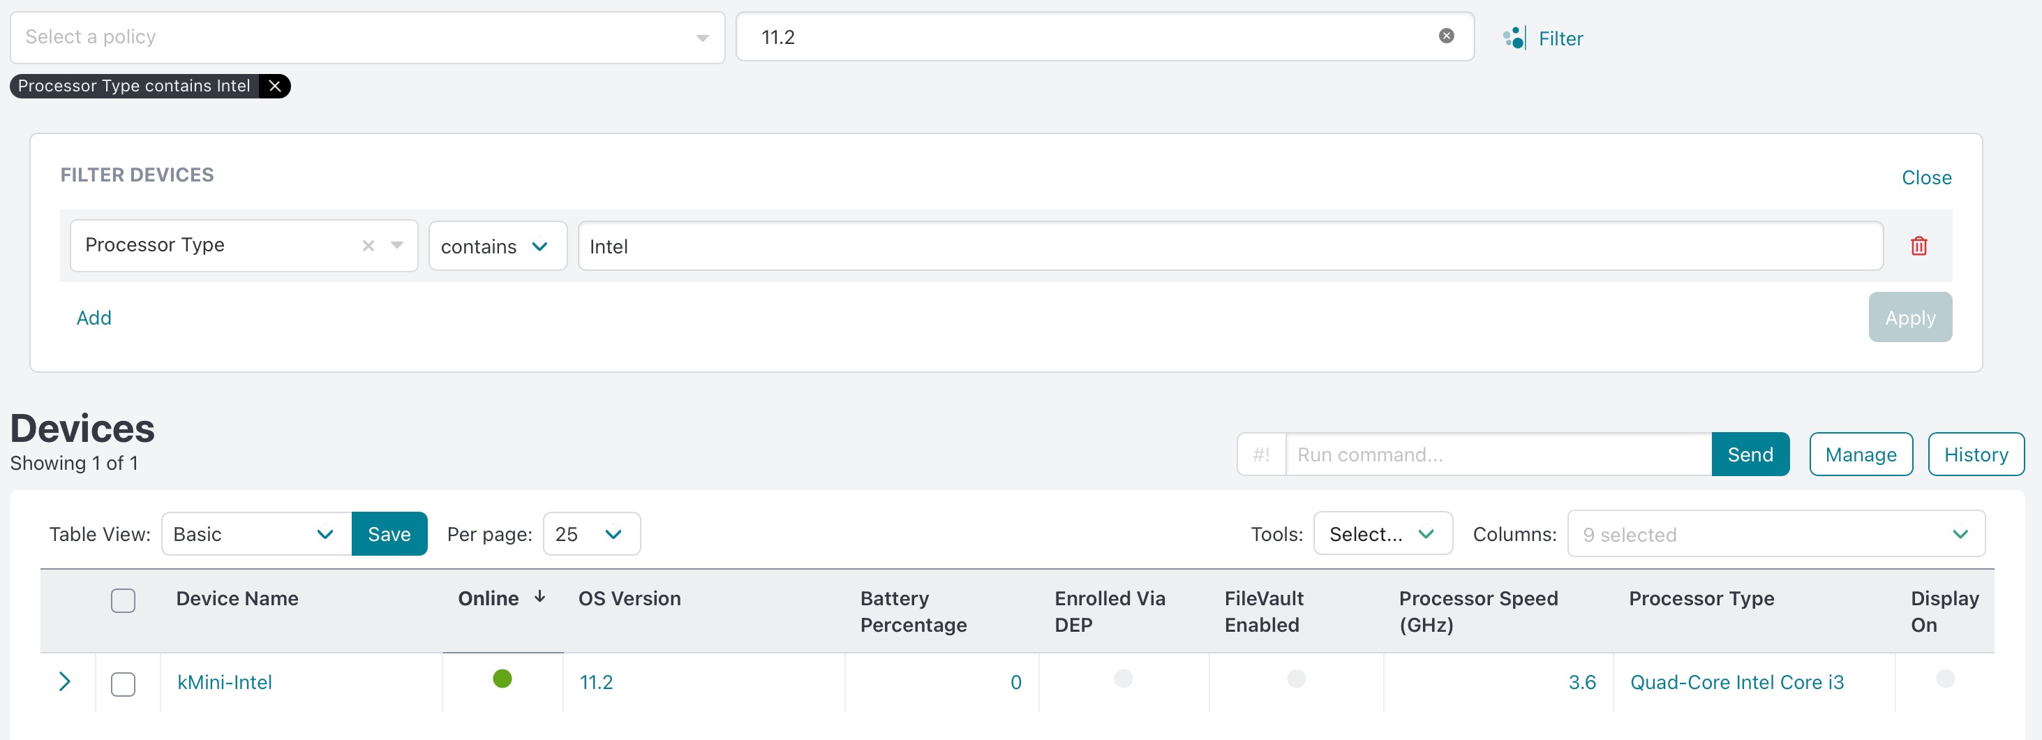This screenshot has width=2042, height=740.
Task: Click the shell prompt icon beside Run command
Action: [1261, 454]
